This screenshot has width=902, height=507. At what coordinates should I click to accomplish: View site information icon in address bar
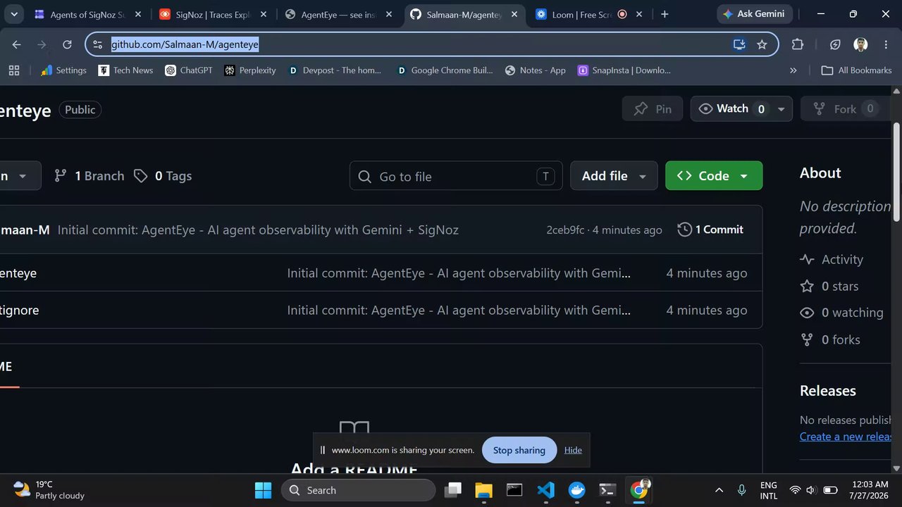98,44
